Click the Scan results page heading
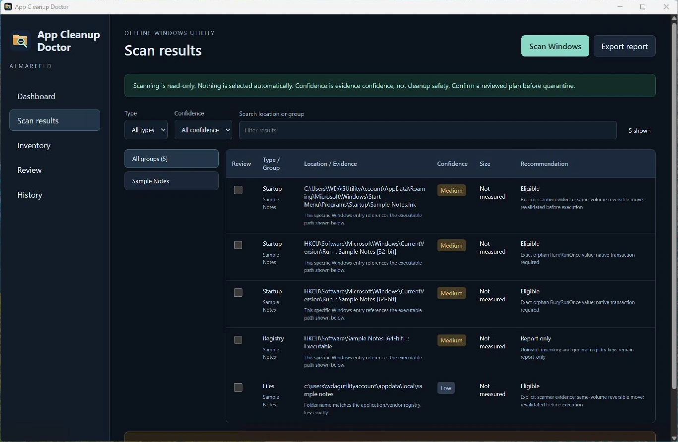The width and height of the screenshot is (678, 442). (x=163, y=51)
